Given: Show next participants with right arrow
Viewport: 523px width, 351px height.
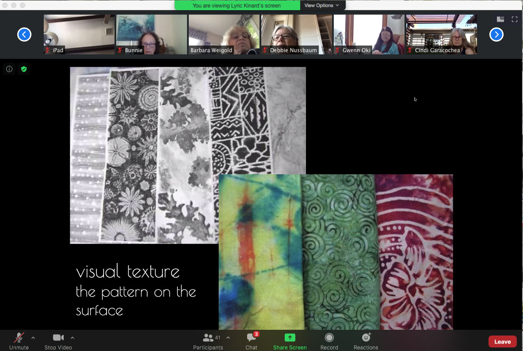Looking at the screenshot, I should (496, 34).
